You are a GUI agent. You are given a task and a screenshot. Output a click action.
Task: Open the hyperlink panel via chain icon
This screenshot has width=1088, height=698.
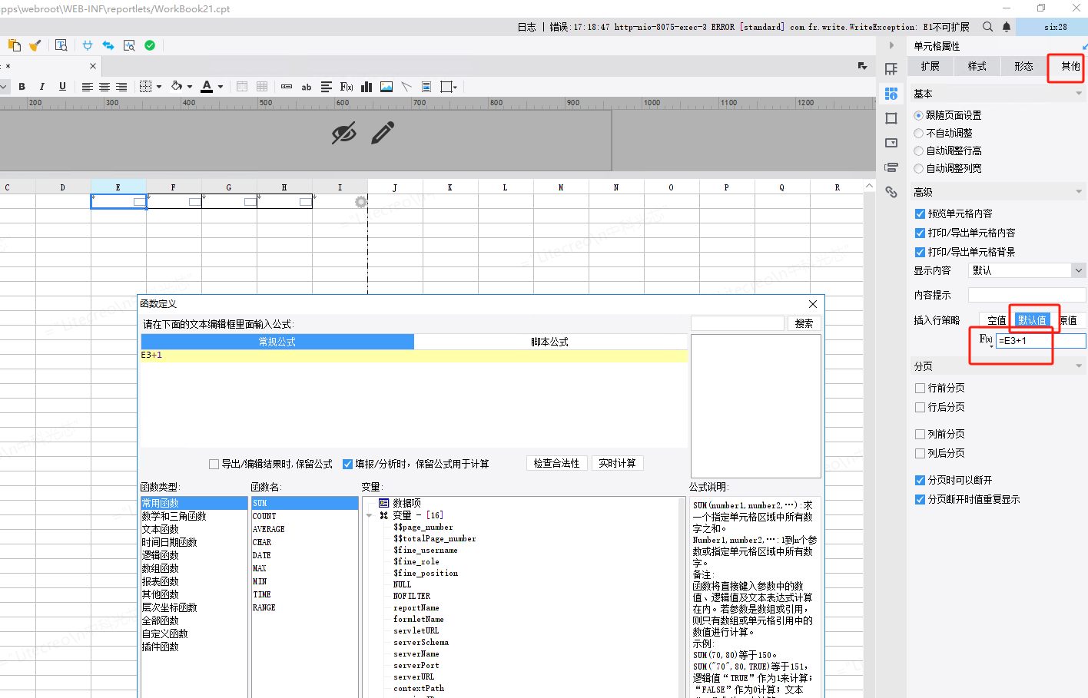pos(891,192)
